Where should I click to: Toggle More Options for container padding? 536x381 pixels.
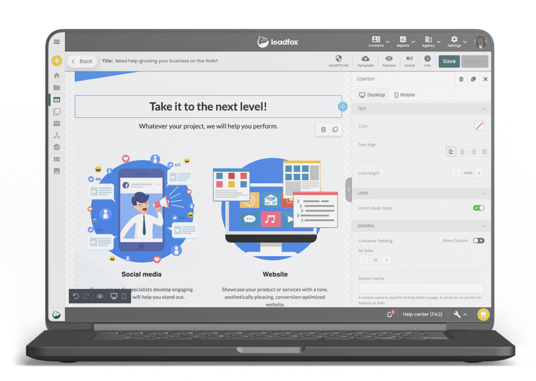(479, 241)
